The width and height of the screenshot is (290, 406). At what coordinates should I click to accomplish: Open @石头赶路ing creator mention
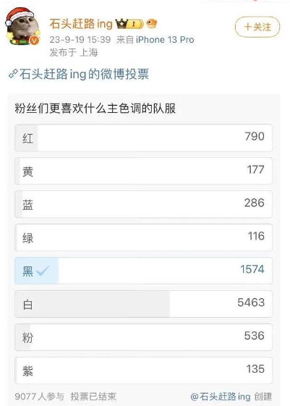pos(221,397)
